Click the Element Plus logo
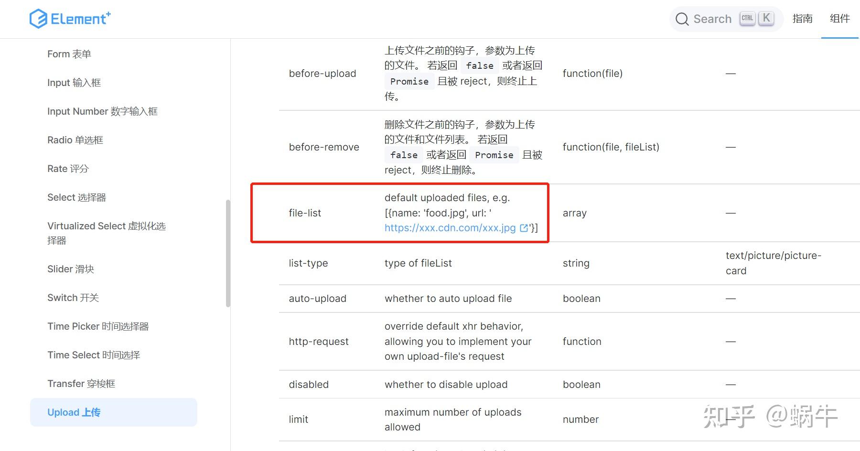The height and width of the screenshot is (451, 860). pyautogui.click(x=70, y=19)
